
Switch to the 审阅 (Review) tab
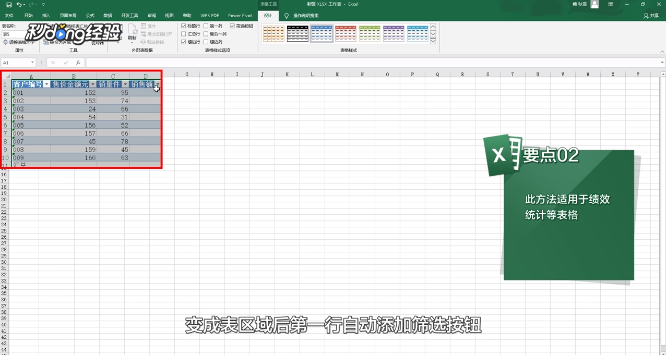(151, 16)
